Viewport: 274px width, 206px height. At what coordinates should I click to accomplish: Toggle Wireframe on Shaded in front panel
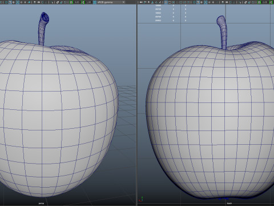point(205,2)
